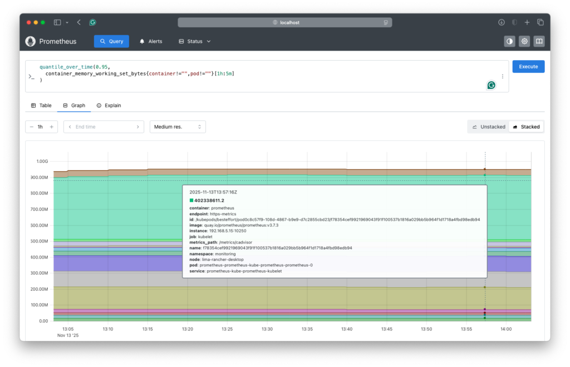Image resolution: width=570 pixels, height=367 pixels.
Task: Go to the Alerts page
Action: 150,41
